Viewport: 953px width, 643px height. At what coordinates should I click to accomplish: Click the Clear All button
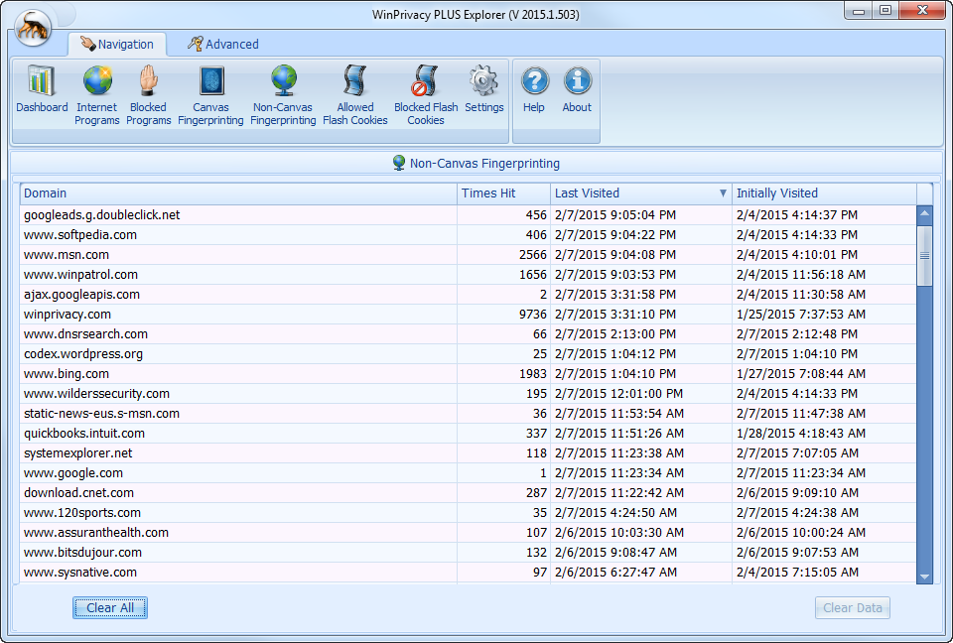[110, 607]
